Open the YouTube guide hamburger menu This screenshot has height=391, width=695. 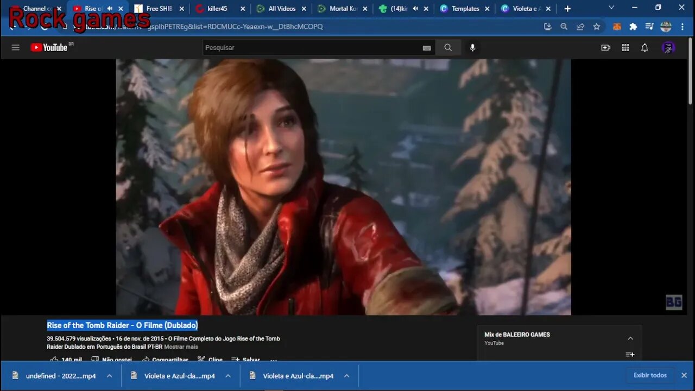point(15,48)
